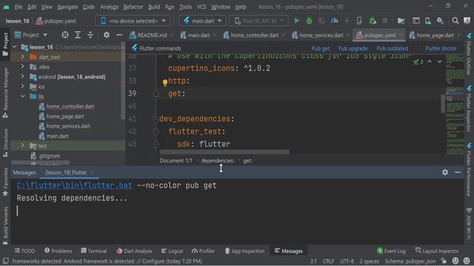The image size is (474, 266).
Task: Open Flutter Outline side panel
Action: point(469,54)
